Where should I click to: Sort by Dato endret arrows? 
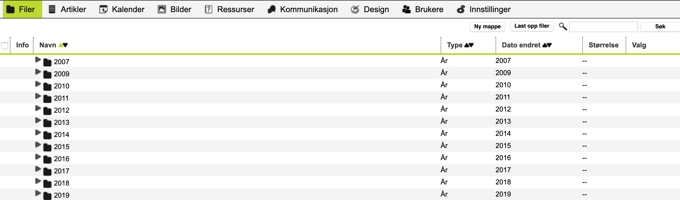click(547, 45)
